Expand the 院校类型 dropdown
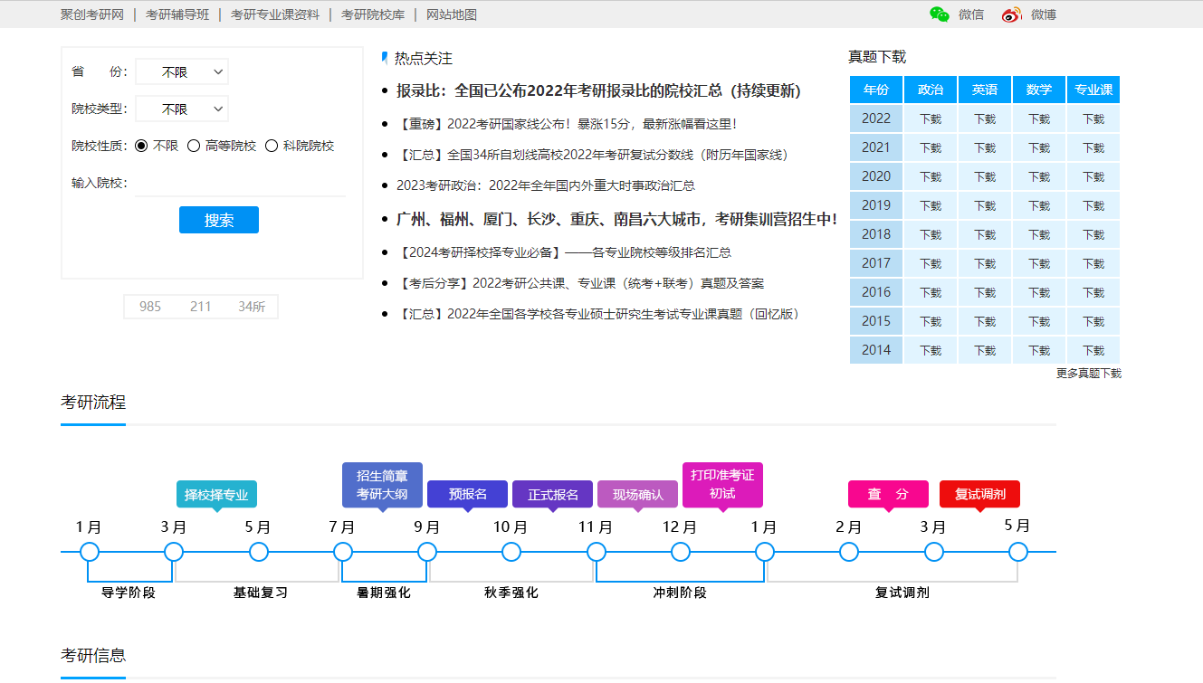Image resolution: width=1203 pixels, height=683 pixels. (x=182, y=109)
